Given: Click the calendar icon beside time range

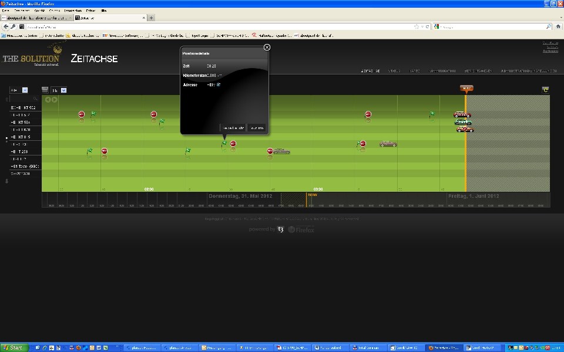Looking at the screenshot, I should 45,90.
